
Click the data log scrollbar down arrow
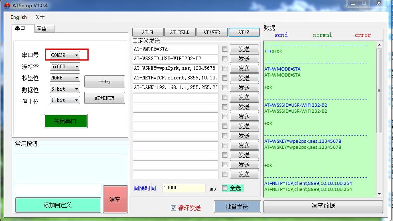click(x=379, y=194)
